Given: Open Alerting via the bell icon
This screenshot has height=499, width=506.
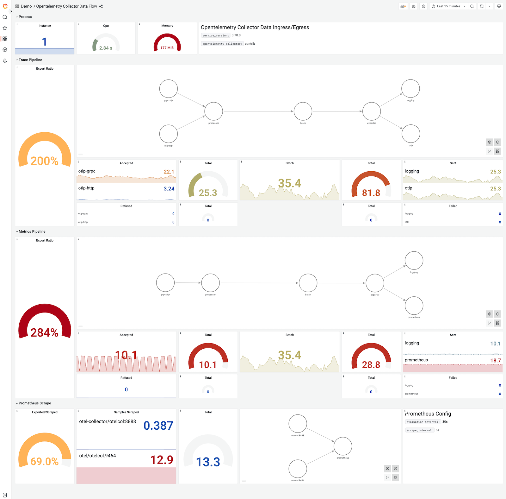Looking at the screenshot, I should 5,61.
